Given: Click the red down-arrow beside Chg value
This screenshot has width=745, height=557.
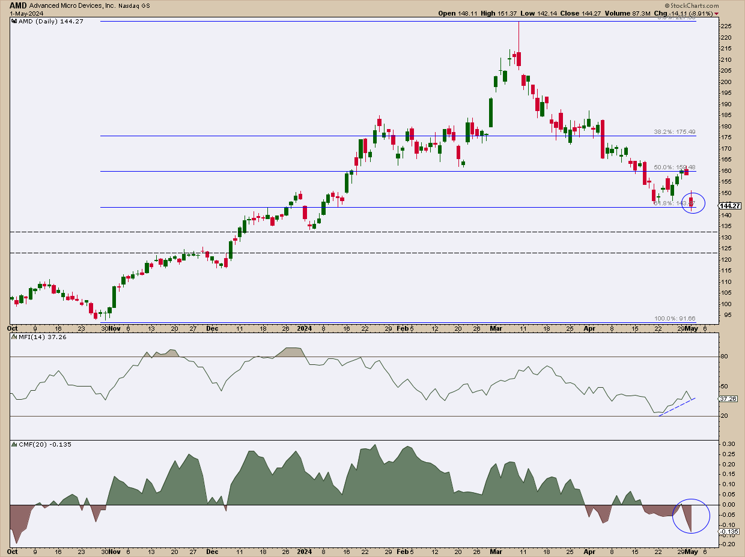Looking at the screenshot, I should [739, 13].
